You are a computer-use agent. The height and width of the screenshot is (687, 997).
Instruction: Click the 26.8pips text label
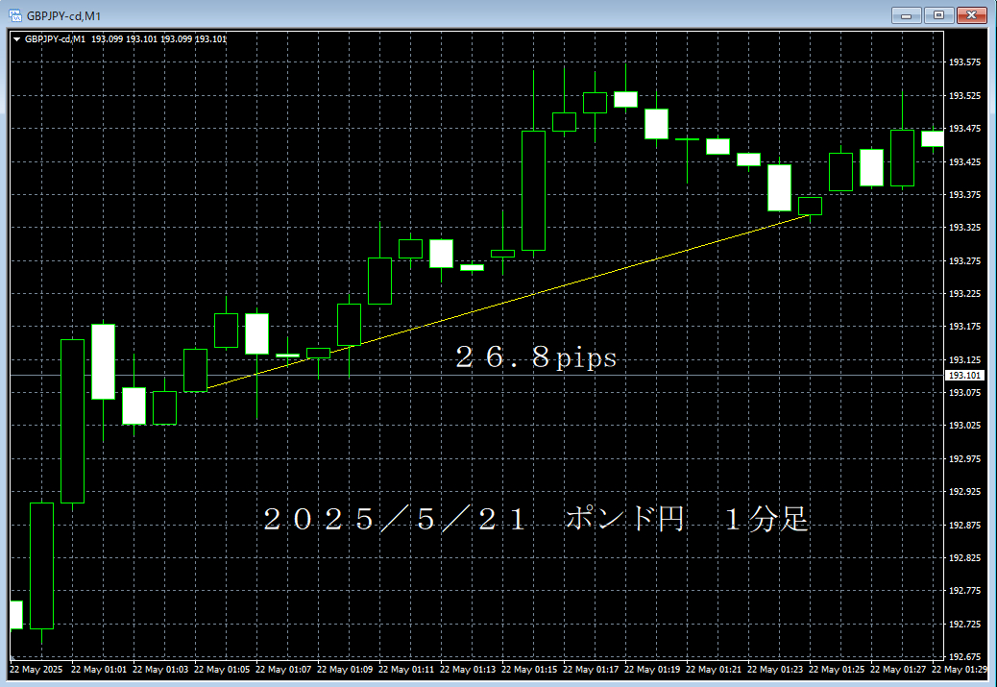click(x=536, y=357)
